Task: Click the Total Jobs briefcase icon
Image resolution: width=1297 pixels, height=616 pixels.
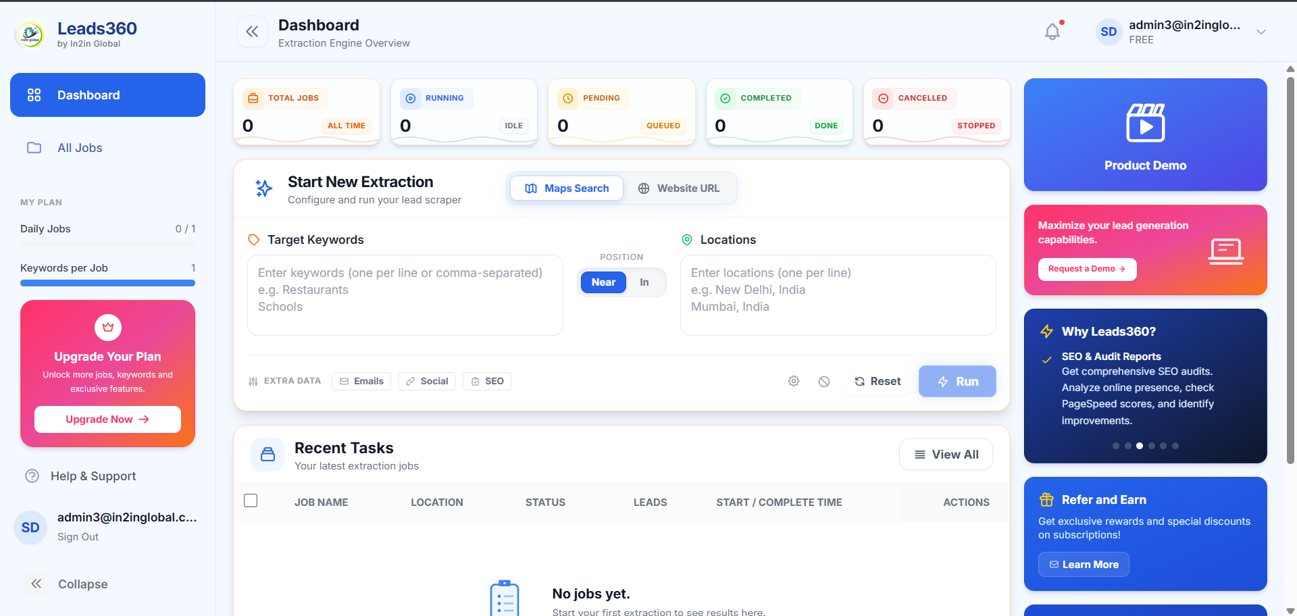Action: pos(253,98)
